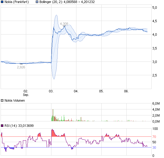Screen dimensions: 164x158
Task: Click the light blue Bollinger legend swatch
Action: coord(37,2)
